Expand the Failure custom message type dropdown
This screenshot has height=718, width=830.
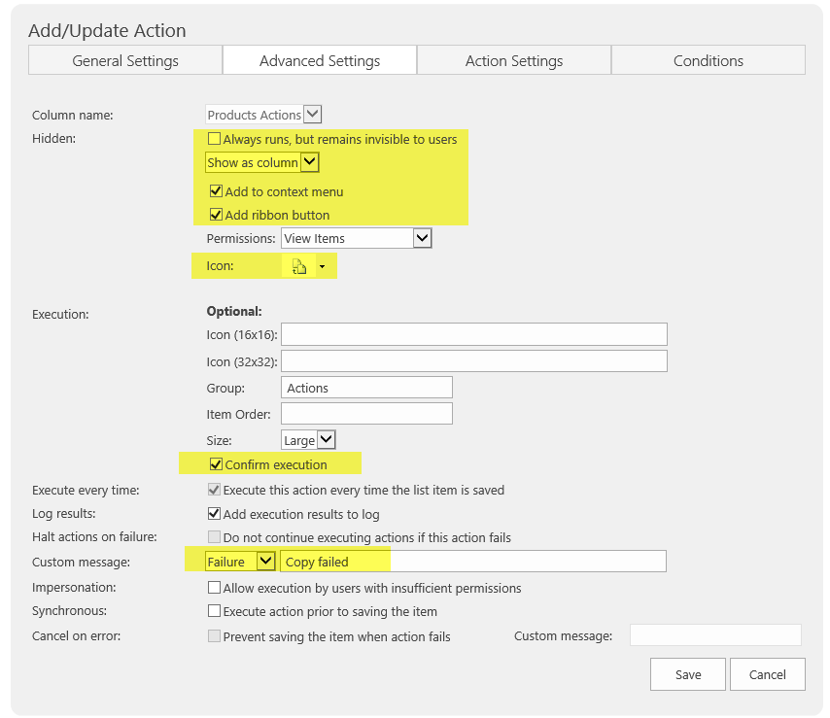(x=240, y=562)
